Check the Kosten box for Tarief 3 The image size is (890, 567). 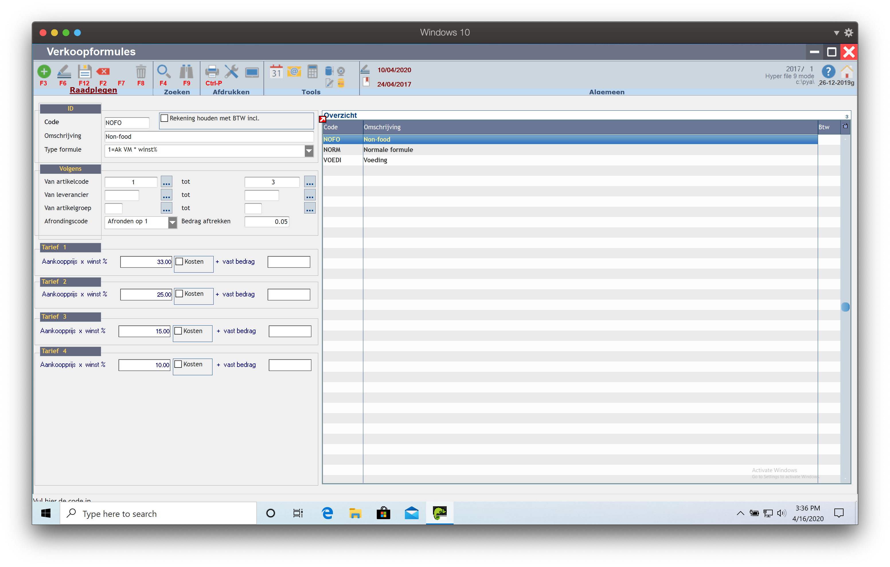[178, 331]
